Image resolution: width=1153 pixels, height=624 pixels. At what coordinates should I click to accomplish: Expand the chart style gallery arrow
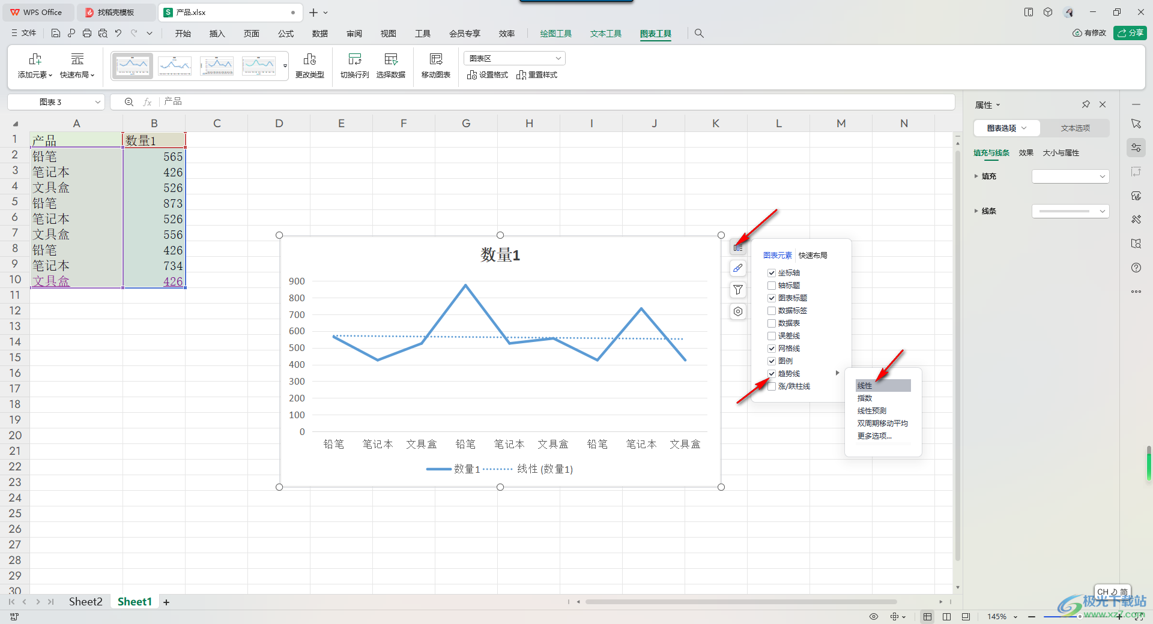click(x=285, y=65)
